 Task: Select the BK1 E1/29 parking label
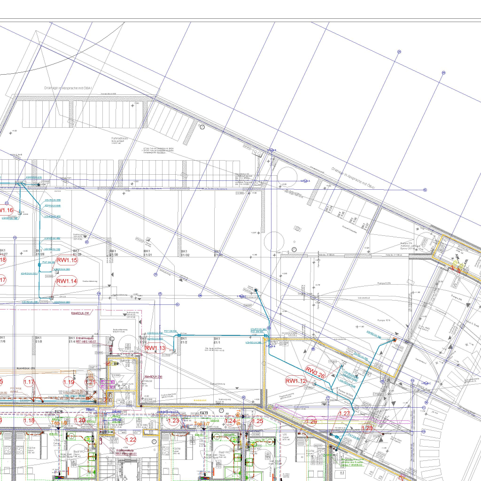click(x=77, y=252)
